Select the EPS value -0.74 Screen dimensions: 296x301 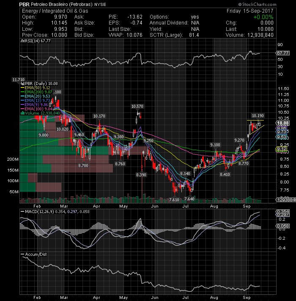pyautogui.click(x=136, y=23)
